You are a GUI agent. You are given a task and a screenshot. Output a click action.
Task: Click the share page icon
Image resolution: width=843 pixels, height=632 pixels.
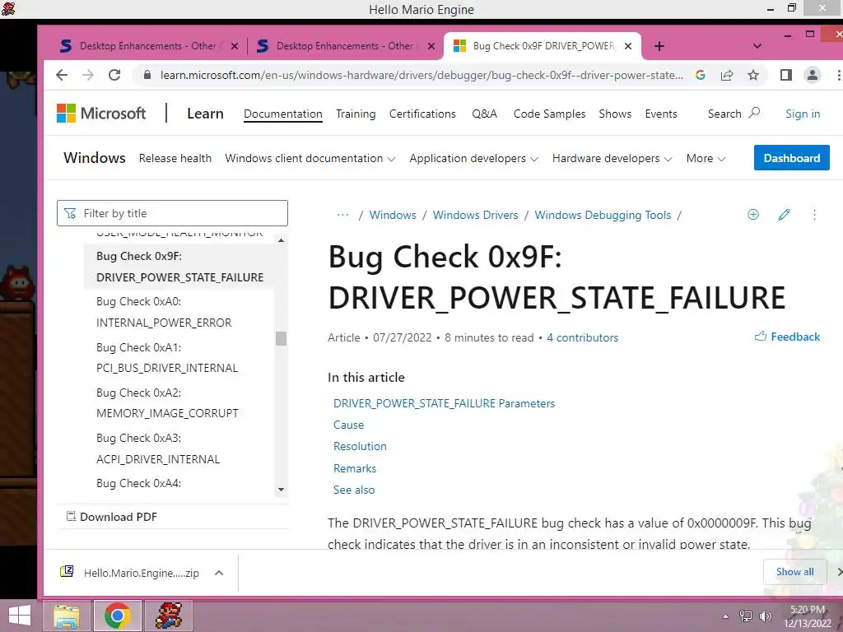pos(727,75)
